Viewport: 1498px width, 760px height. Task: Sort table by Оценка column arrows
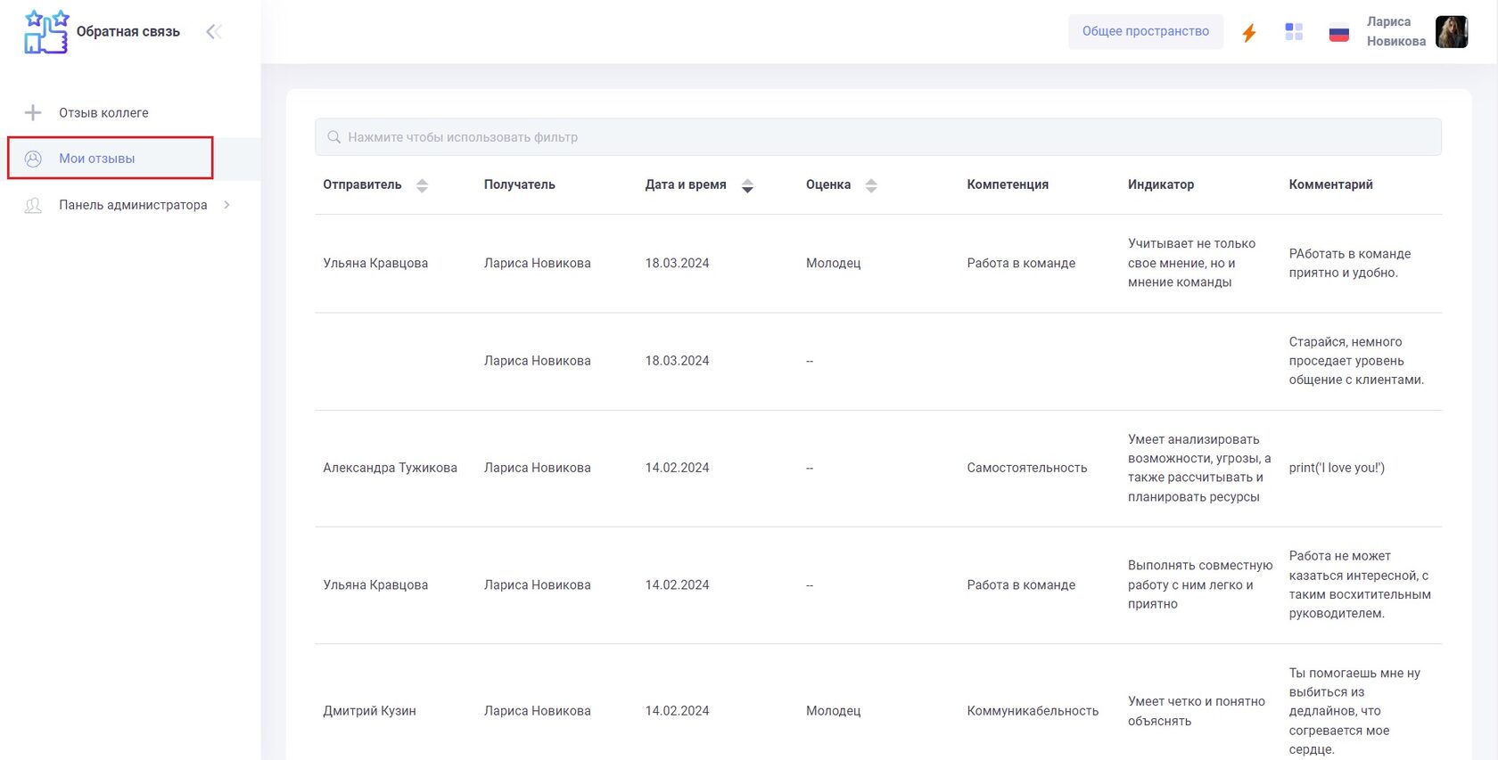coord(871,185)
